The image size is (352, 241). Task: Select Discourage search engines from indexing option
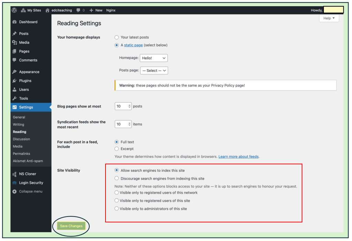point(117,179)
